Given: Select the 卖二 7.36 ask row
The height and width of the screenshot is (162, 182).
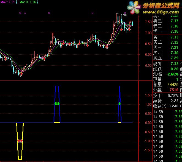Looking at the screenshot, I should pyautogui.click(x=166, y=26).
